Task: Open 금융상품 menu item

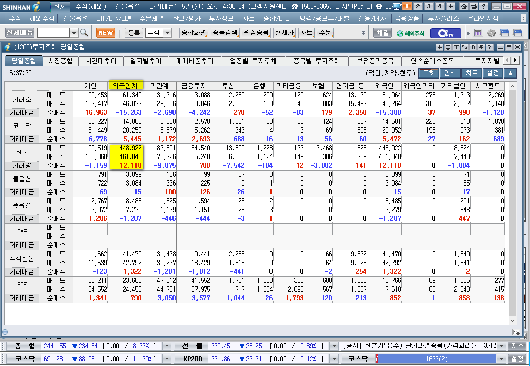Action: coord(408,18)
